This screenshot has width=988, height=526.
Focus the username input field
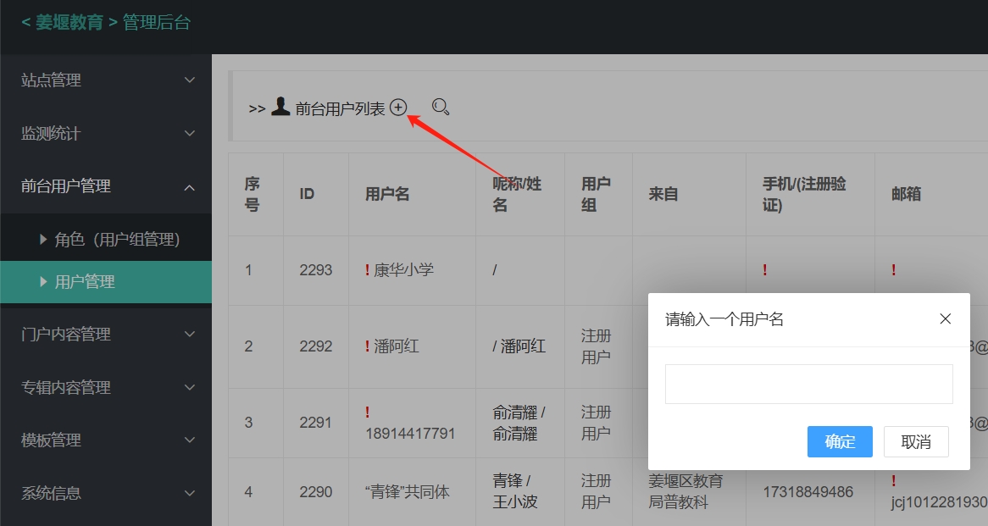[809, 384]
